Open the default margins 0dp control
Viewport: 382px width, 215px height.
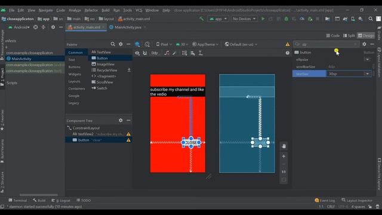(x=155, y=53)
